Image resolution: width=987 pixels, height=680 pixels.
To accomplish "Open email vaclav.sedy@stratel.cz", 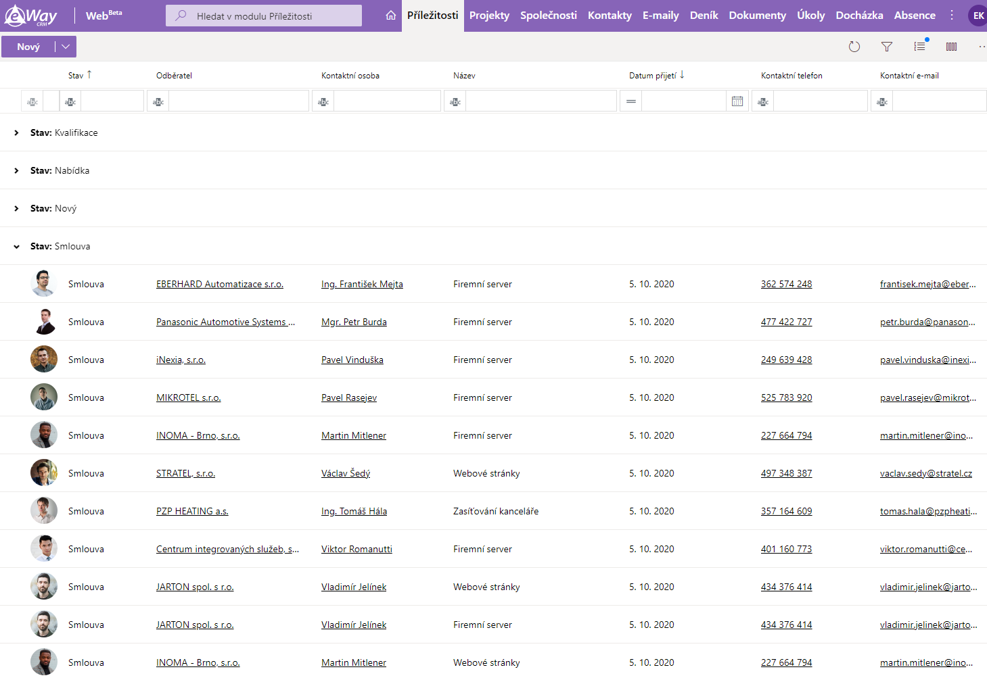I will point(926,473).
